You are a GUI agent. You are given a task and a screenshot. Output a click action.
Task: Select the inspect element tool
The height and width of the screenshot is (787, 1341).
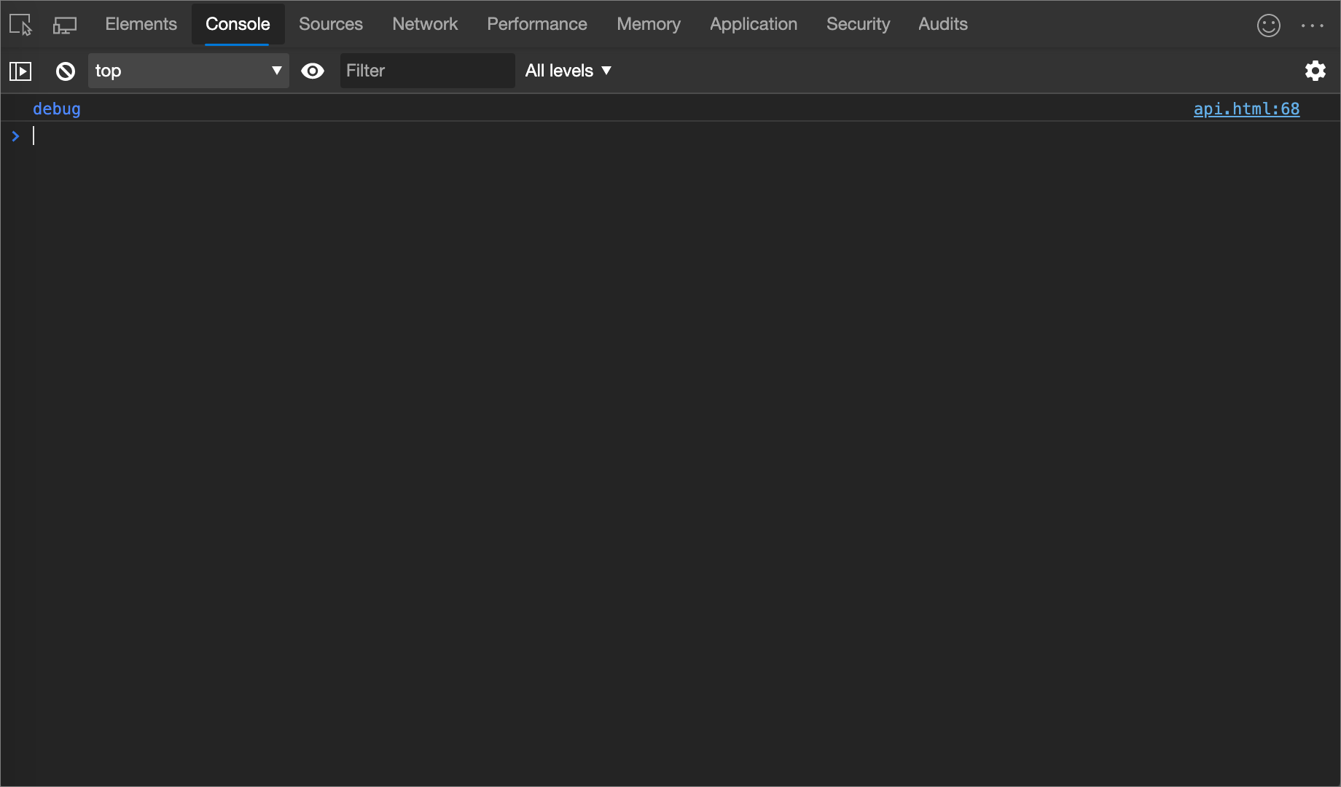20,24
